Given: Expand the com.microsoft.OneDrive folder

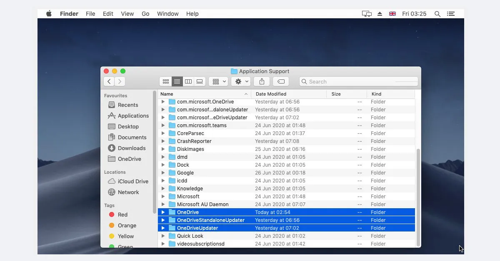Looking at the screenshot, I should pyautogui.click(x=163, y=102).
